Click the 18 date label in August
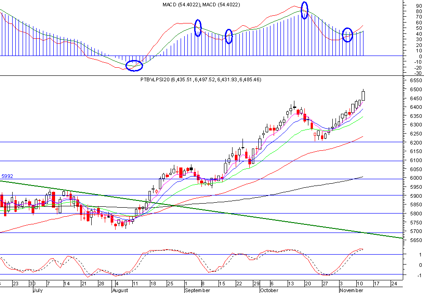 coord(153,284)
